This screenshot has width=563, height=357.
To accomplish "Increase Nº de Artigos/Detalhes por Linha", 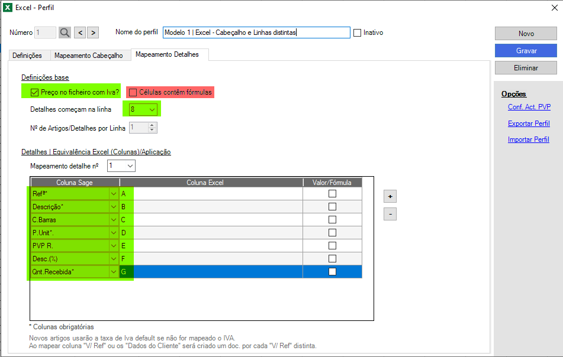I will pos(152,125).
